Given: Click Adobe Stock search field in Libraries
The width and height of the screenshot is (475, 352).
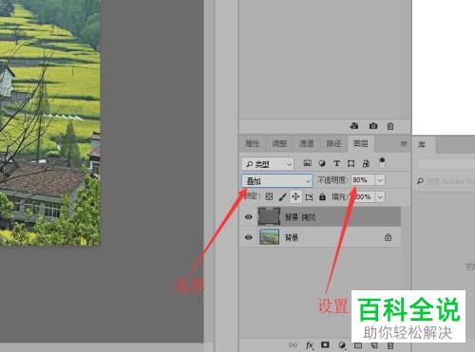Looking at the screenshot, I should (x=449, y=181).
